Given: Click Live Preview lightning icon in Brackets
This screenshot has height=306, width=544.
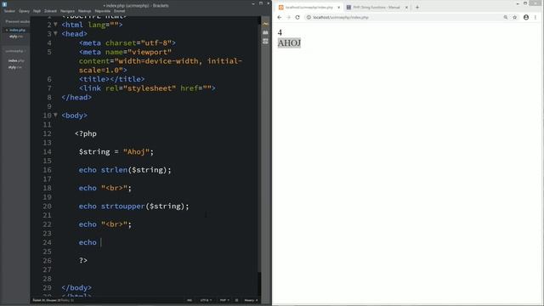Looking at the screenshot, I should tap(266, 24).
